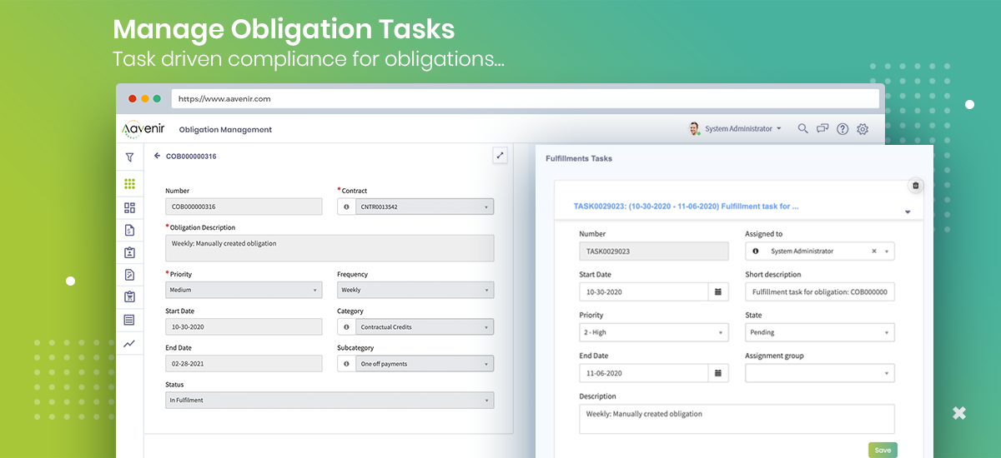1001x458 pixels.
Task: Open calendar picker for task End Date
Action: (x=718, y=373)
